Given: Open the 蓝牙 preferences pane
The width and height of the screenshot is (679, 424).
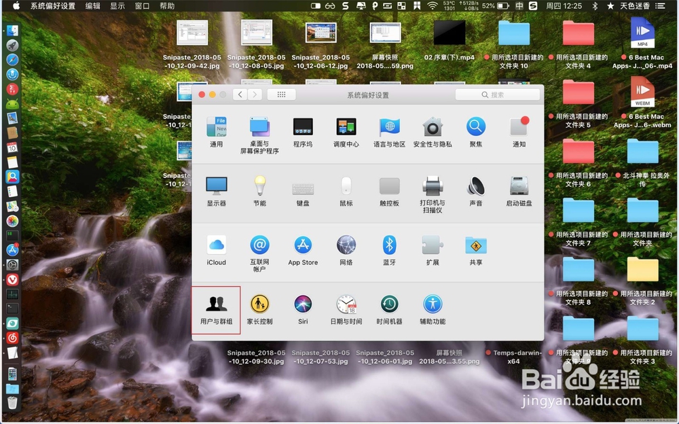Looking at the screenshot, I should pos(389,248).
